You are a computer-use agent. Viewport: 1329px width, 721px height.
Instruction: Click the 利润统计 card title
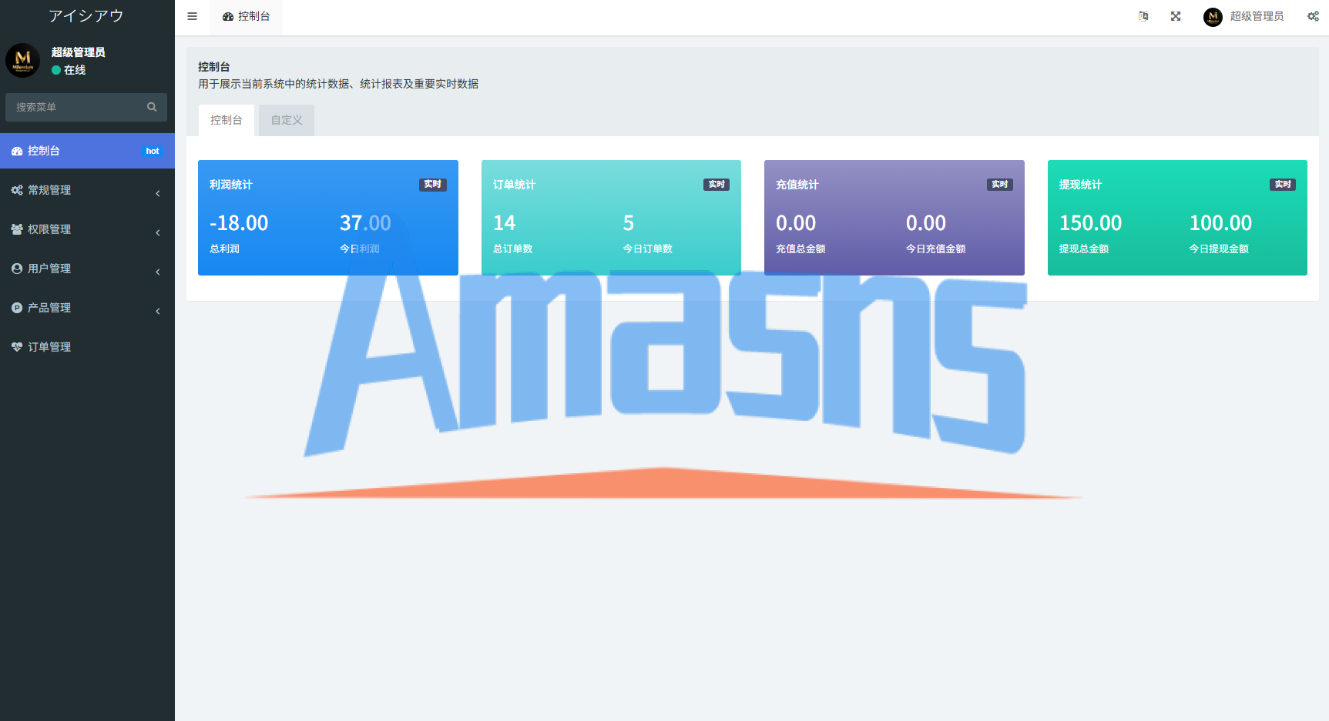pyautogui.click(x=231, y=185)
